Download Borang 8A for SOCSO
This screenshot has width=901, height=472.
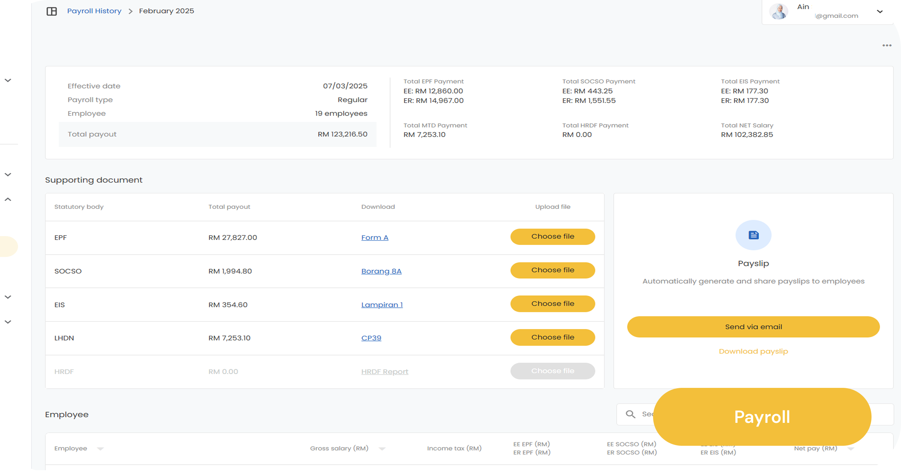coord(381,271)
